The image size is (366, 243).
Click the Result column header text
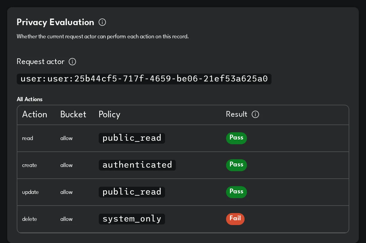click(237, 114)
